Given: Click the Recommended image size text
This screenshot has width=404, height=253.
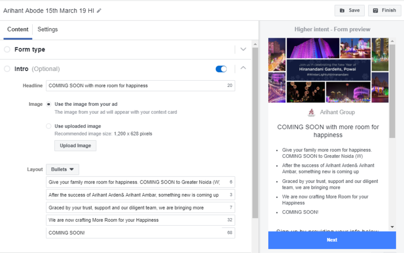Looking at the screenshot, I should coord(104,134).
